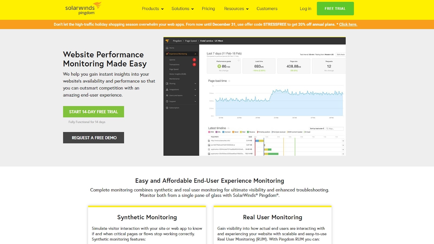Open the Sort by load order dropdown

coord(317,129)
